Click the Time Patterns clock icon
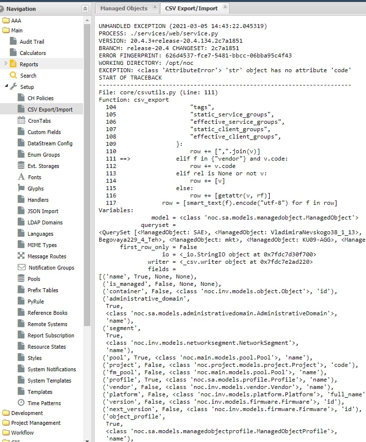 21,403
